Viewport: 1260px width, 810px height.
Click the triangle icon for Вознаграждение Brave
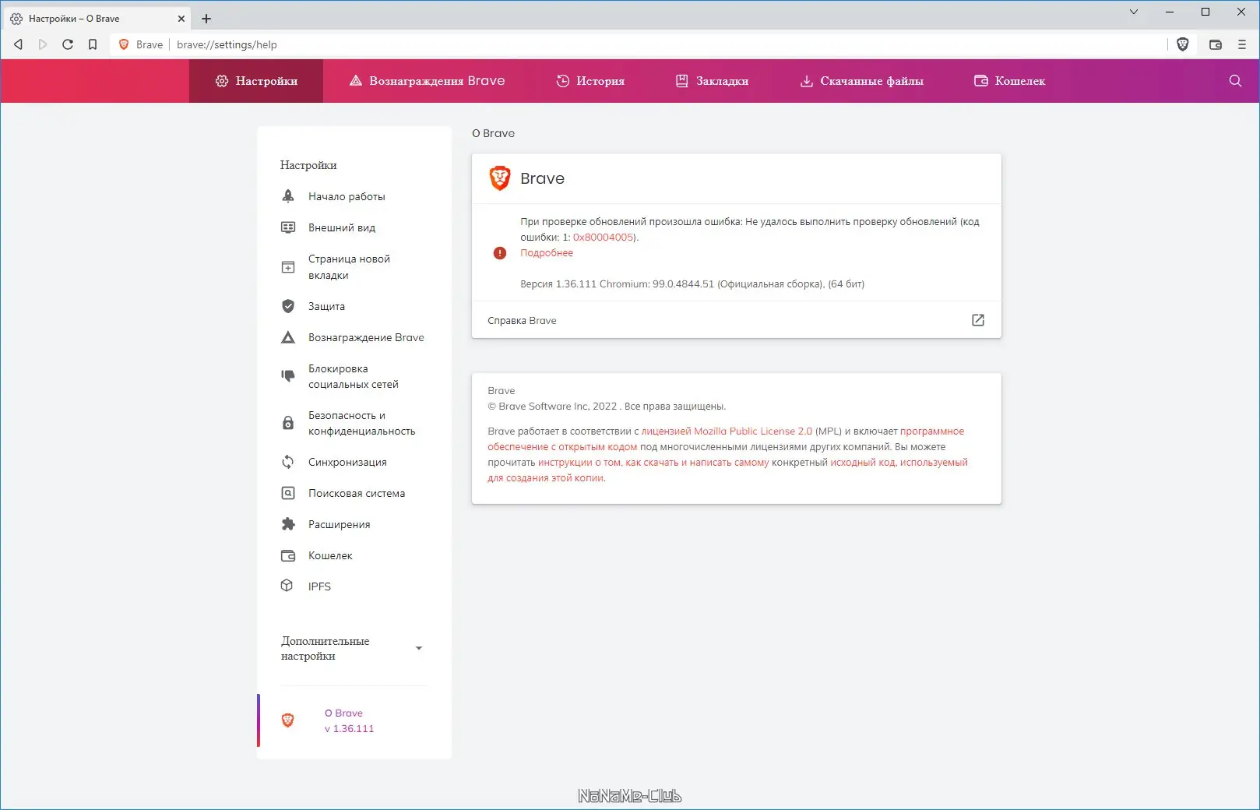point(288,337)
